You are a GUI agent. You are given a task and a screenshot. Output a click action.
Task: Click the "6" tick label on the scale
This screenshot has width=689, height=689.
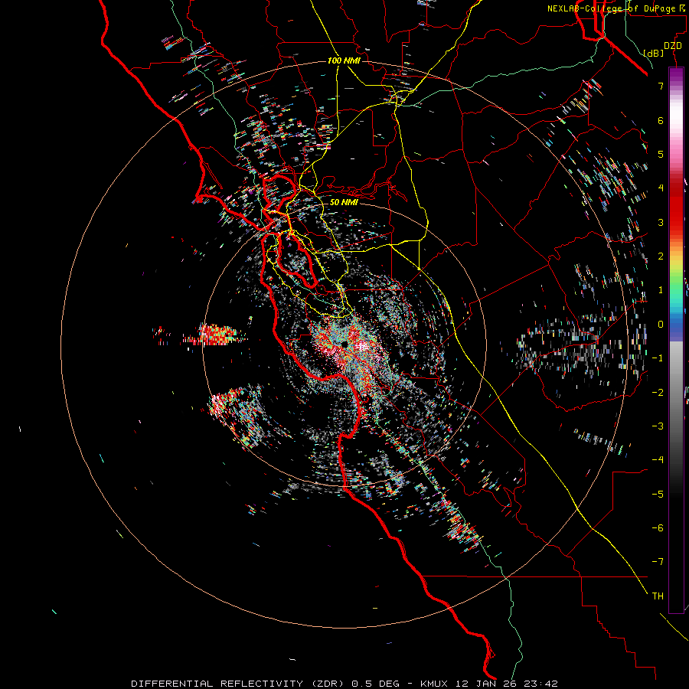(661, 120)
